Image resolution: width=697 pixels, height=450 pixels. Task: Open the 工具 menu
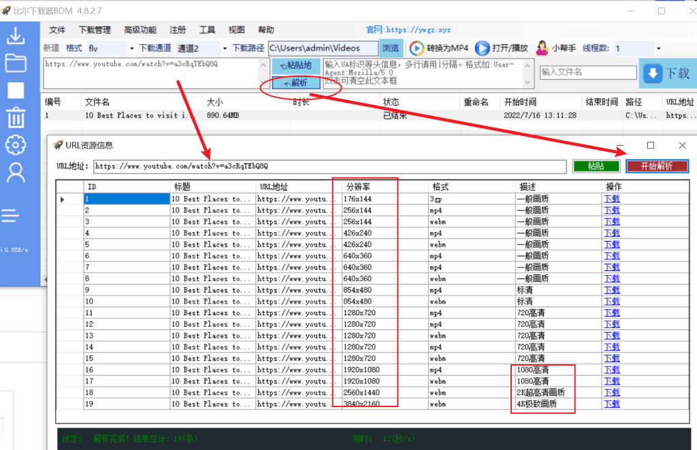[207, 30]
